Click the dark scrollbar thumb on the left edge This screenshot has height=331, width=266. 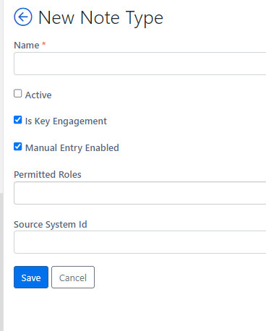(1, 262)
